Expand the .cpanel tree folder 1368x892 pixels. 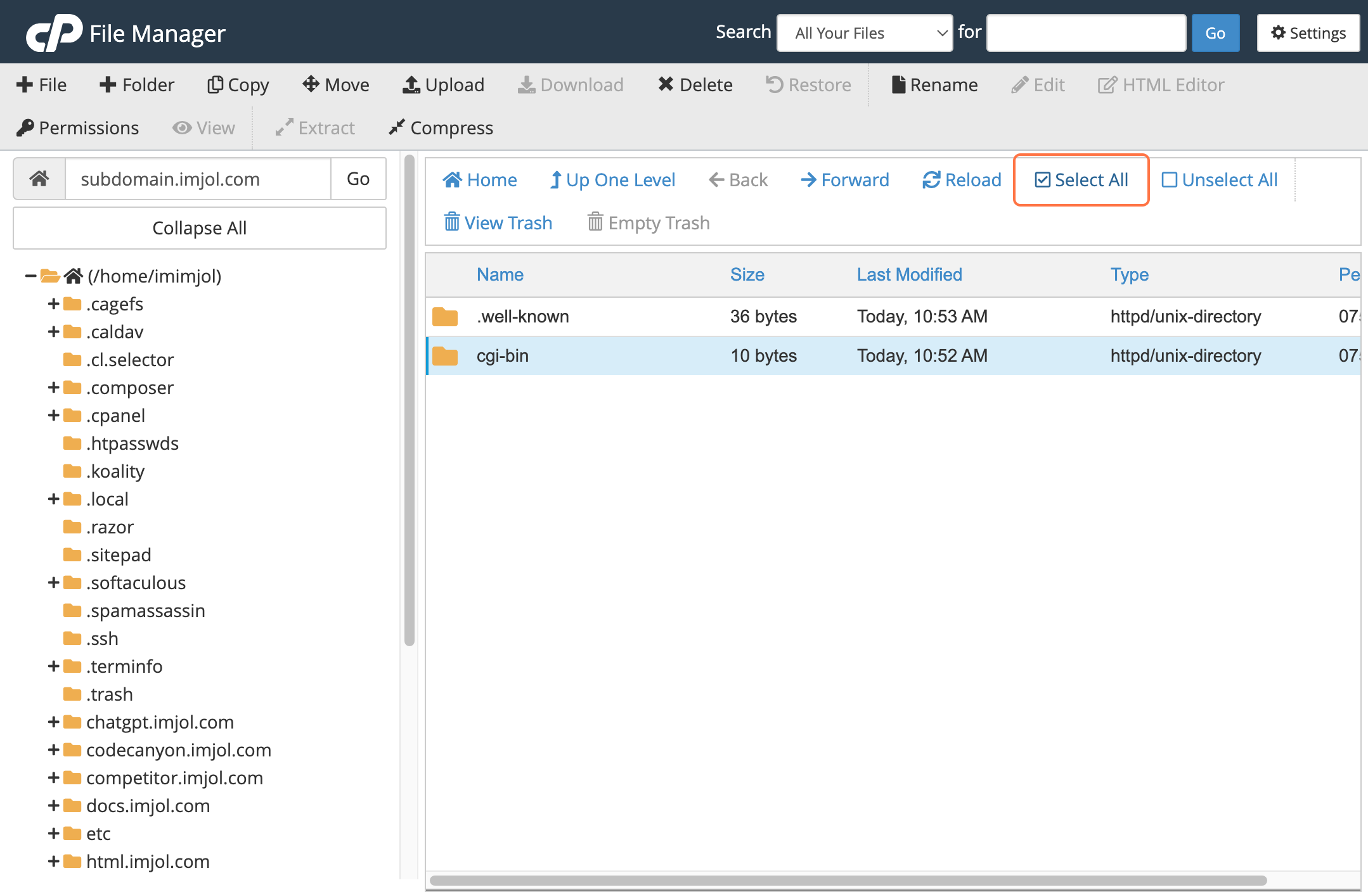54,416
